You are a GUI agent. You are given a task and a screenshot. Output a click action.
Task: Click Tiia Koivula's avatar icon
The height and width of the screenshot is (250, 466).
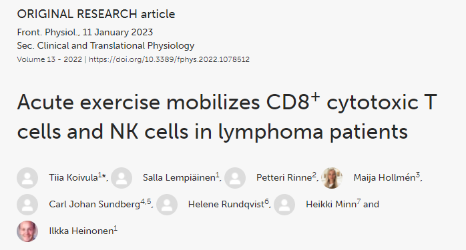[27, 178]
